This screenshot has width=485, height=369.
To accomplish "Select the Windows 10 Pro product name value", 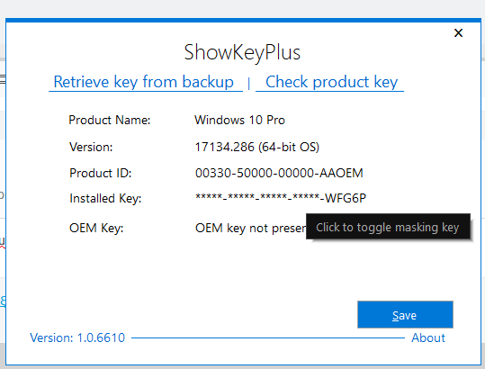I will (239, 120).
